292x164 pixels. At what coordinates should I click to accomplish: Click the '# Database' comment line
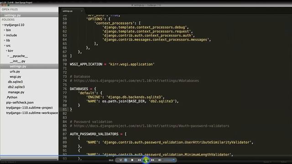[x=80, y=77]
